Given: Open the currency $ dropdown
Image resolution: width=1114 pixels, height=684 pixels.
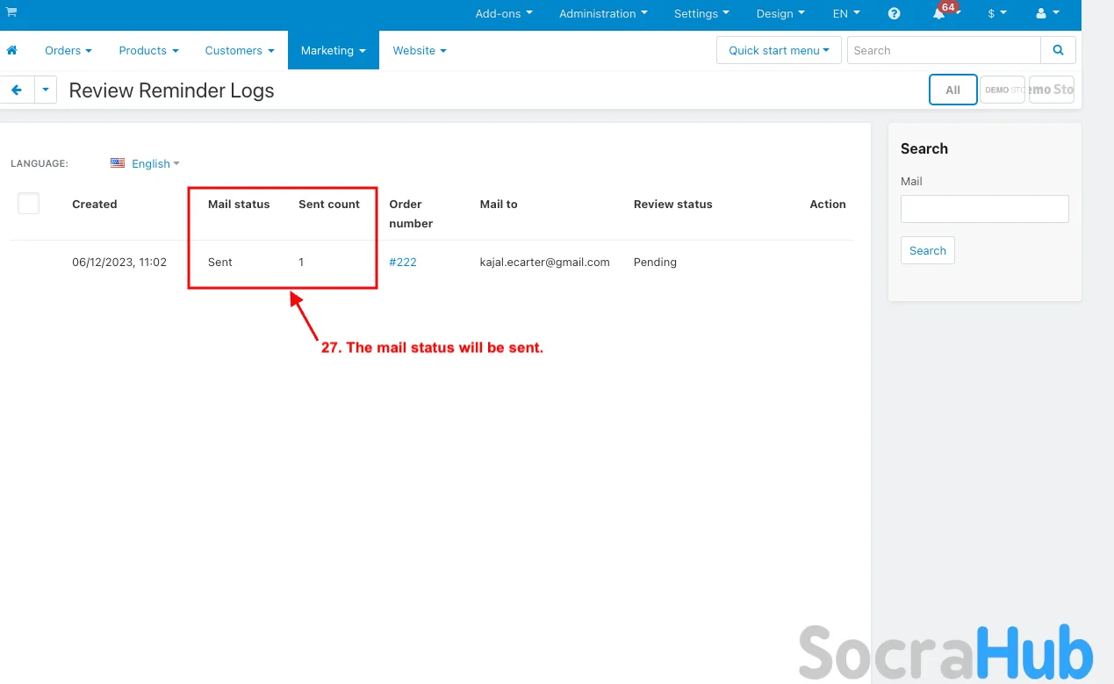Looking at the screenshot, I should coord(996,14).
